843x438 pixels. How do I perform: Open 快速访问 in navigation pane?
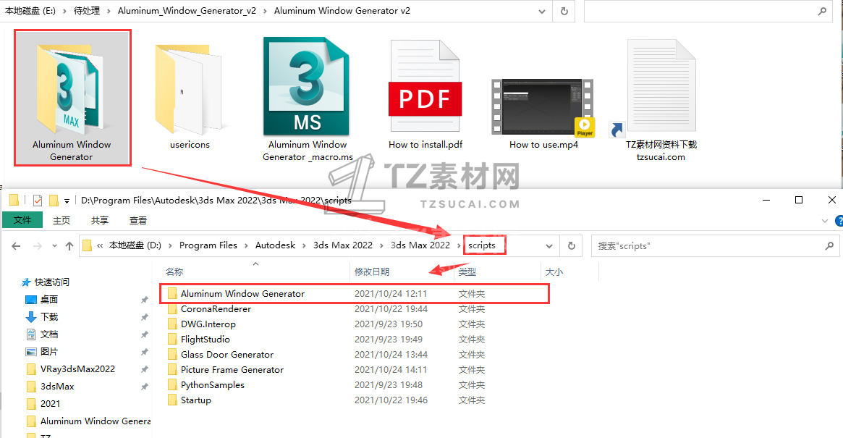point(51,282)
